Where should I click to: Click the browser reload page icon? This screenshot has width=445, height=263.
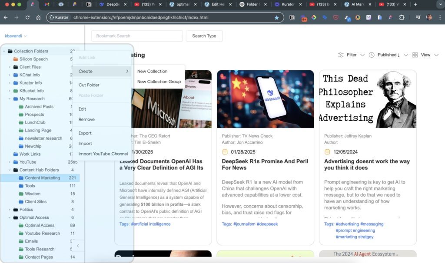click(27, 18)
